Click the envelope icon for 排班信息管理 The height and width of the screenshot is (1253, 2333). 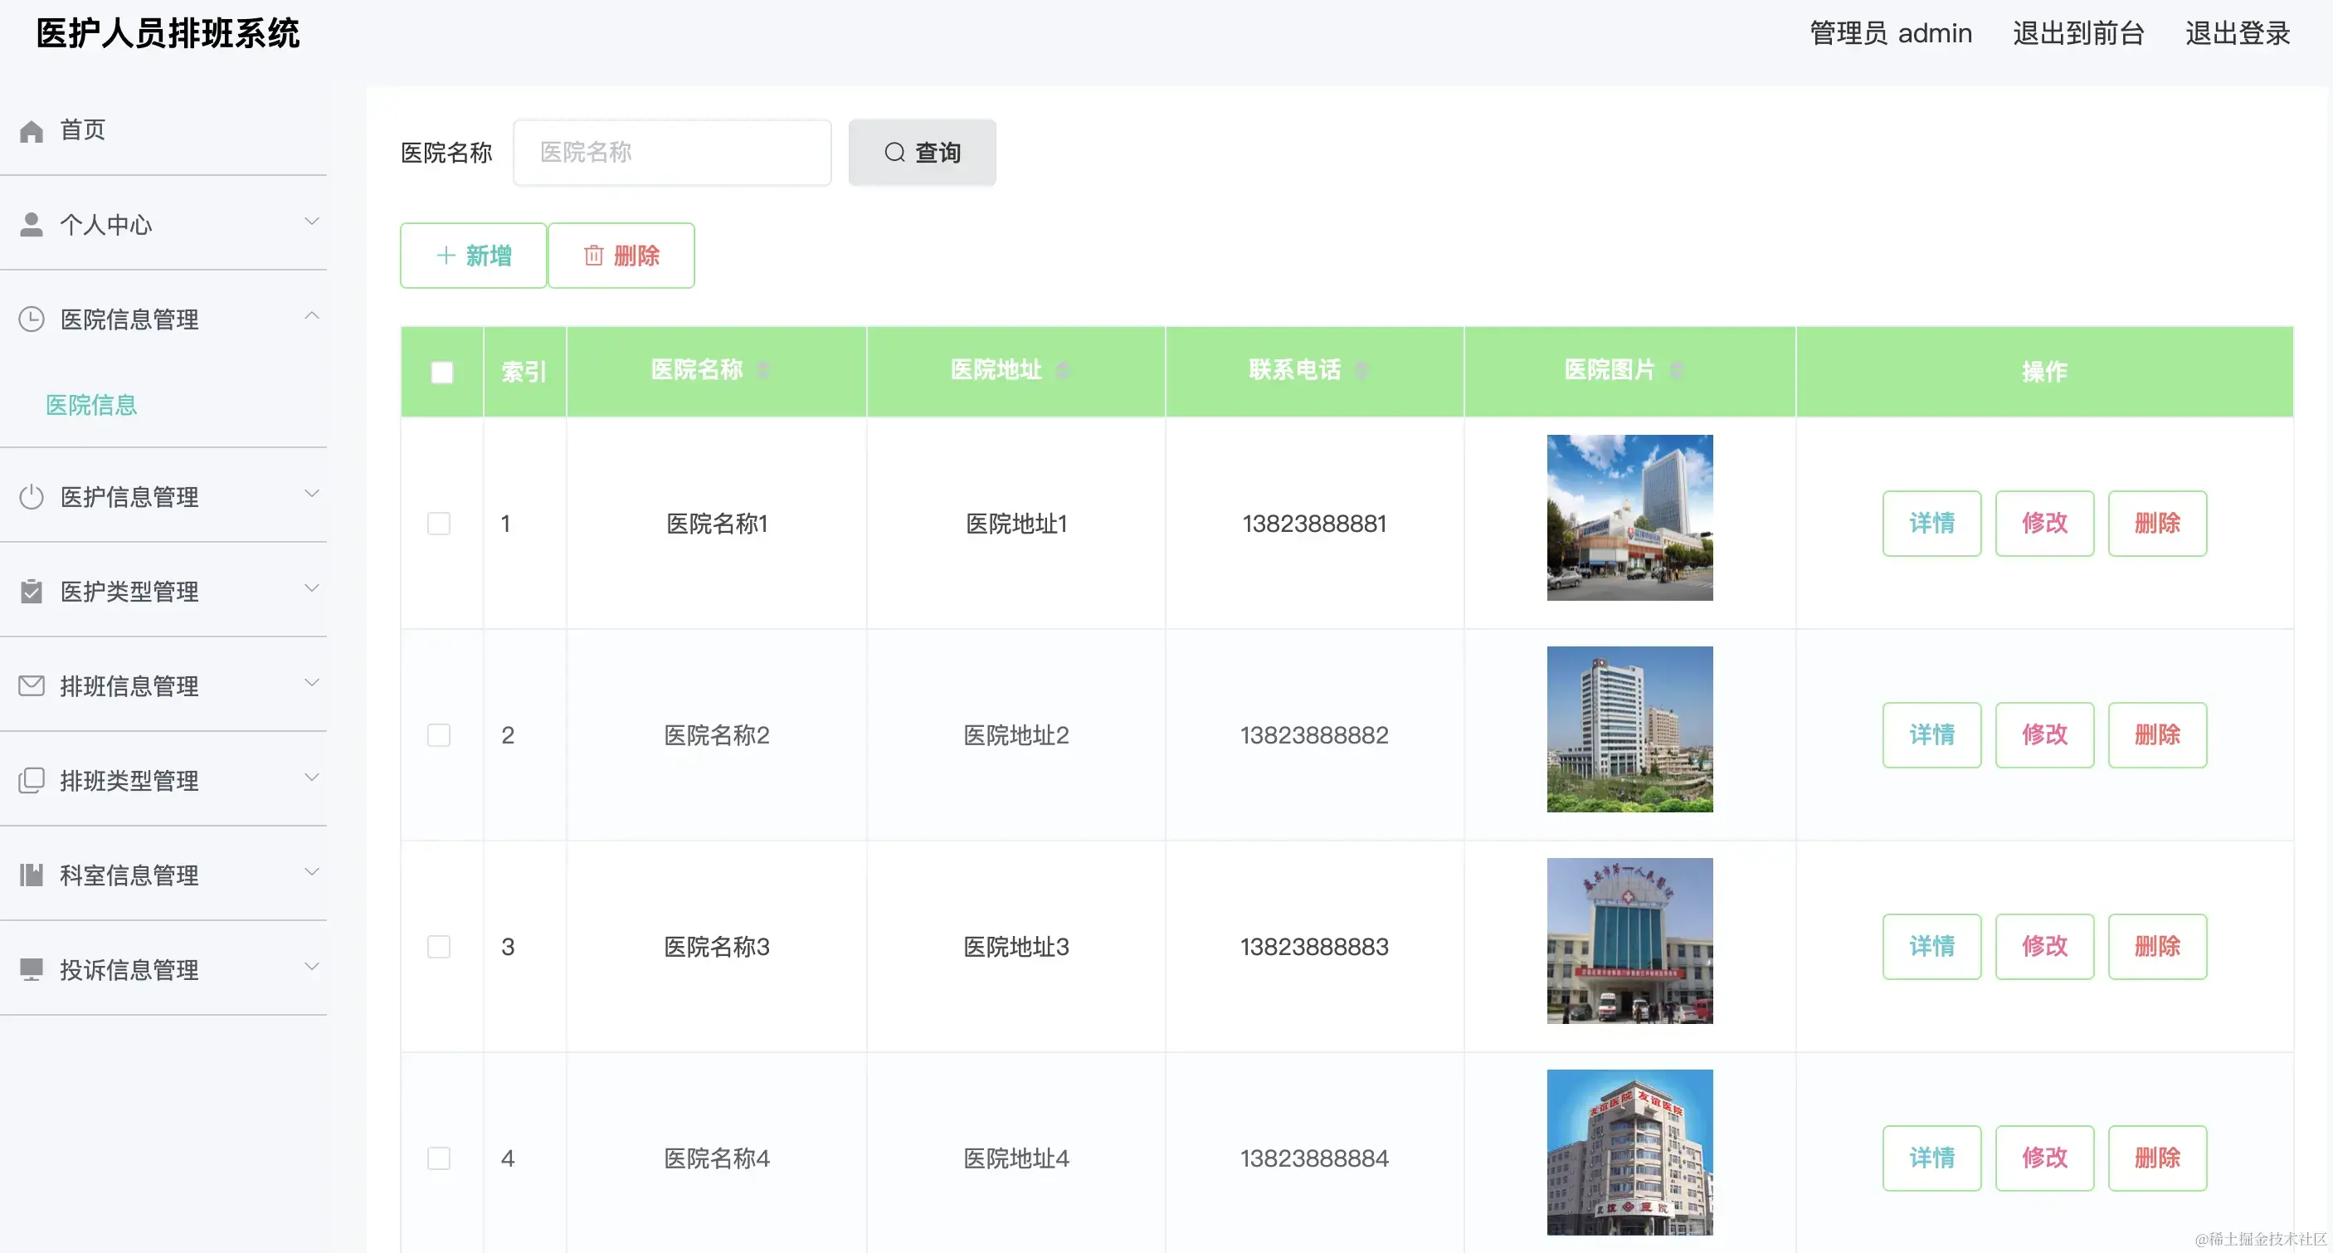tap(32, 686)
